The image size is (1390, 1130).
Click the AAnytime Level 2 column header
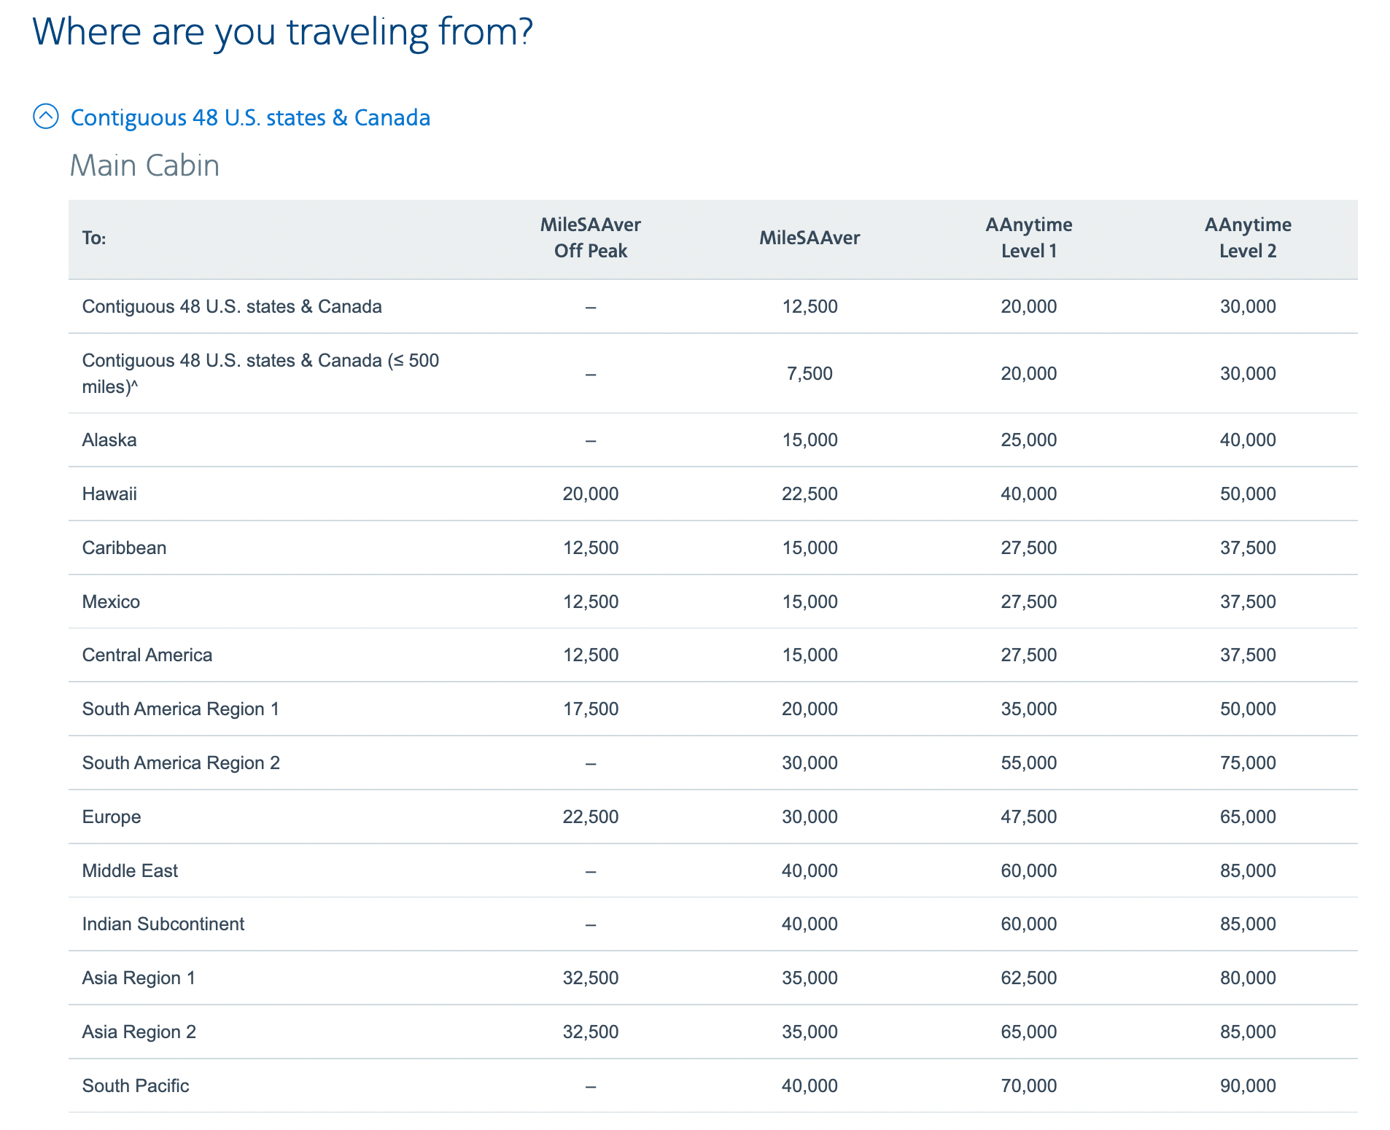(1247, 238)
